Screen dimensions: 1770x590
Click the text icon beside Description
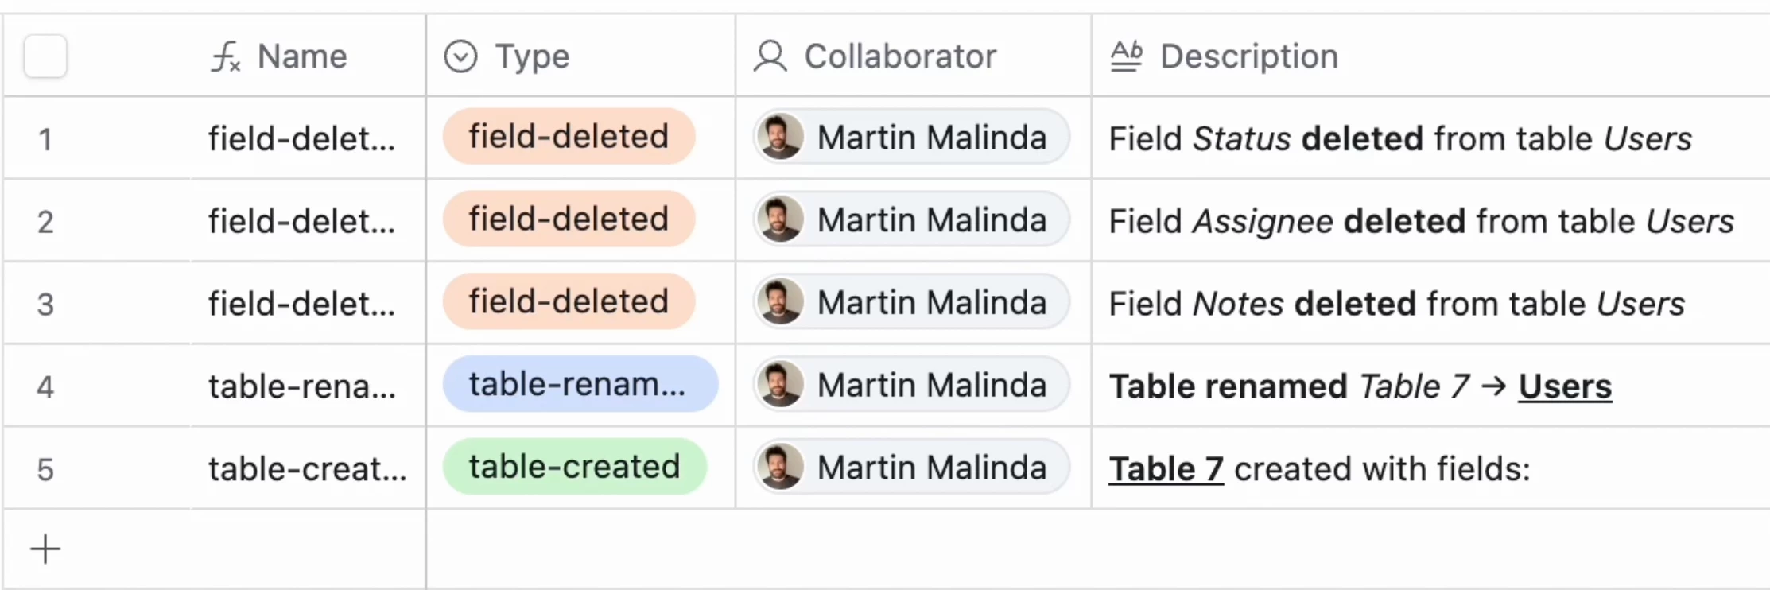point(1126,56)
